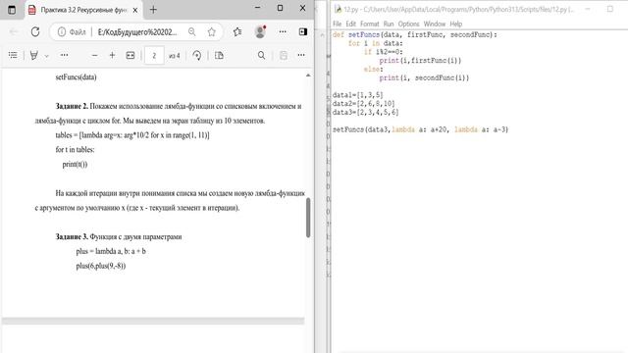The height and width of the screenshot is (353, 628).
Task: Click the 'data3=[2,3,4,5,6]' code line
Action: pos(366,113)
